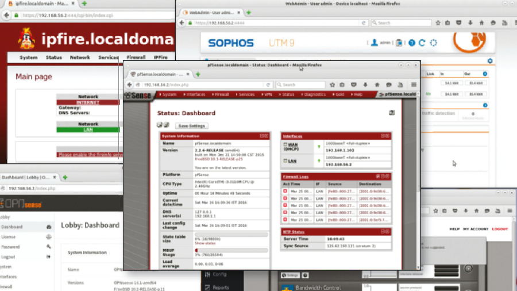Click downloads arrow in pfSense browser toolbar

pyautogui.click(x=365, y=85)
